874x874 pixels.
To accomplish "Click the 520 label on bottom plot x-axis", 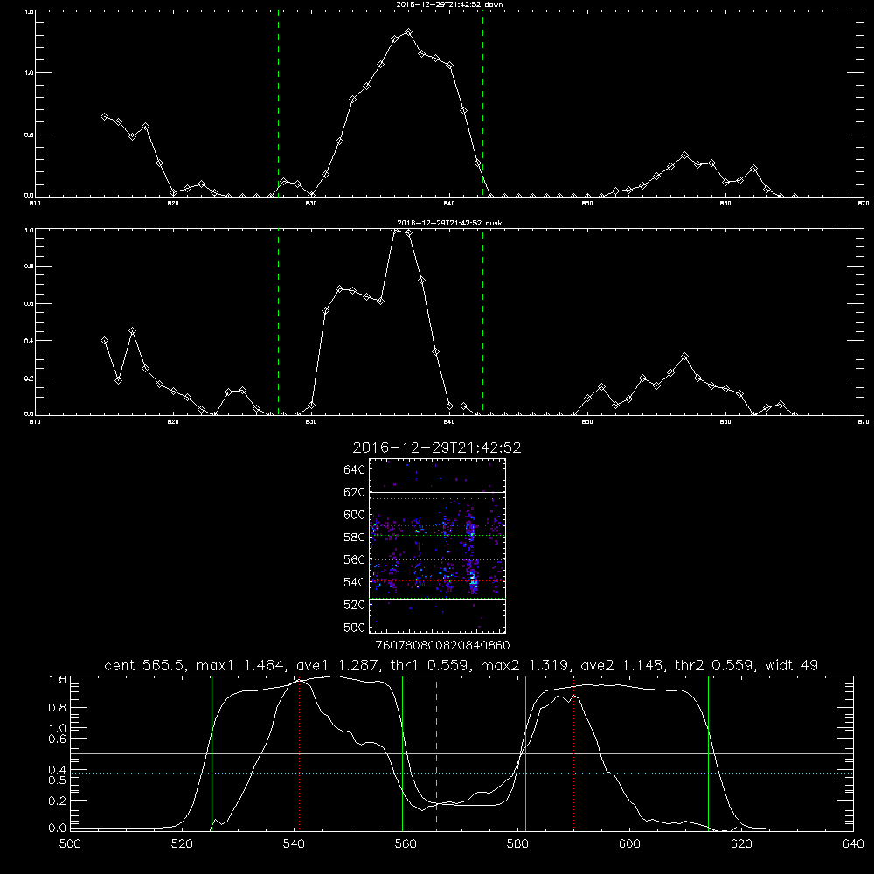I will point(182,844).
